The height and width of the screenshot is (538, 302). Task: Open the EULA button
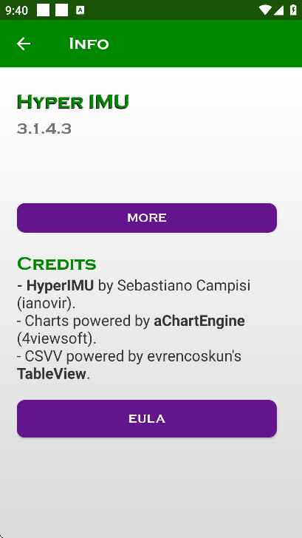[x=147, y=418]
